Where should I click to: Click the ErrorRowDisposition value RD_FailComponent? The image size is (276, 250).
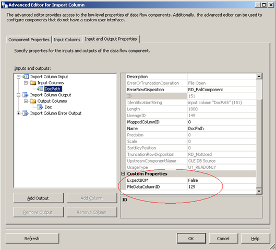[222, 90]
